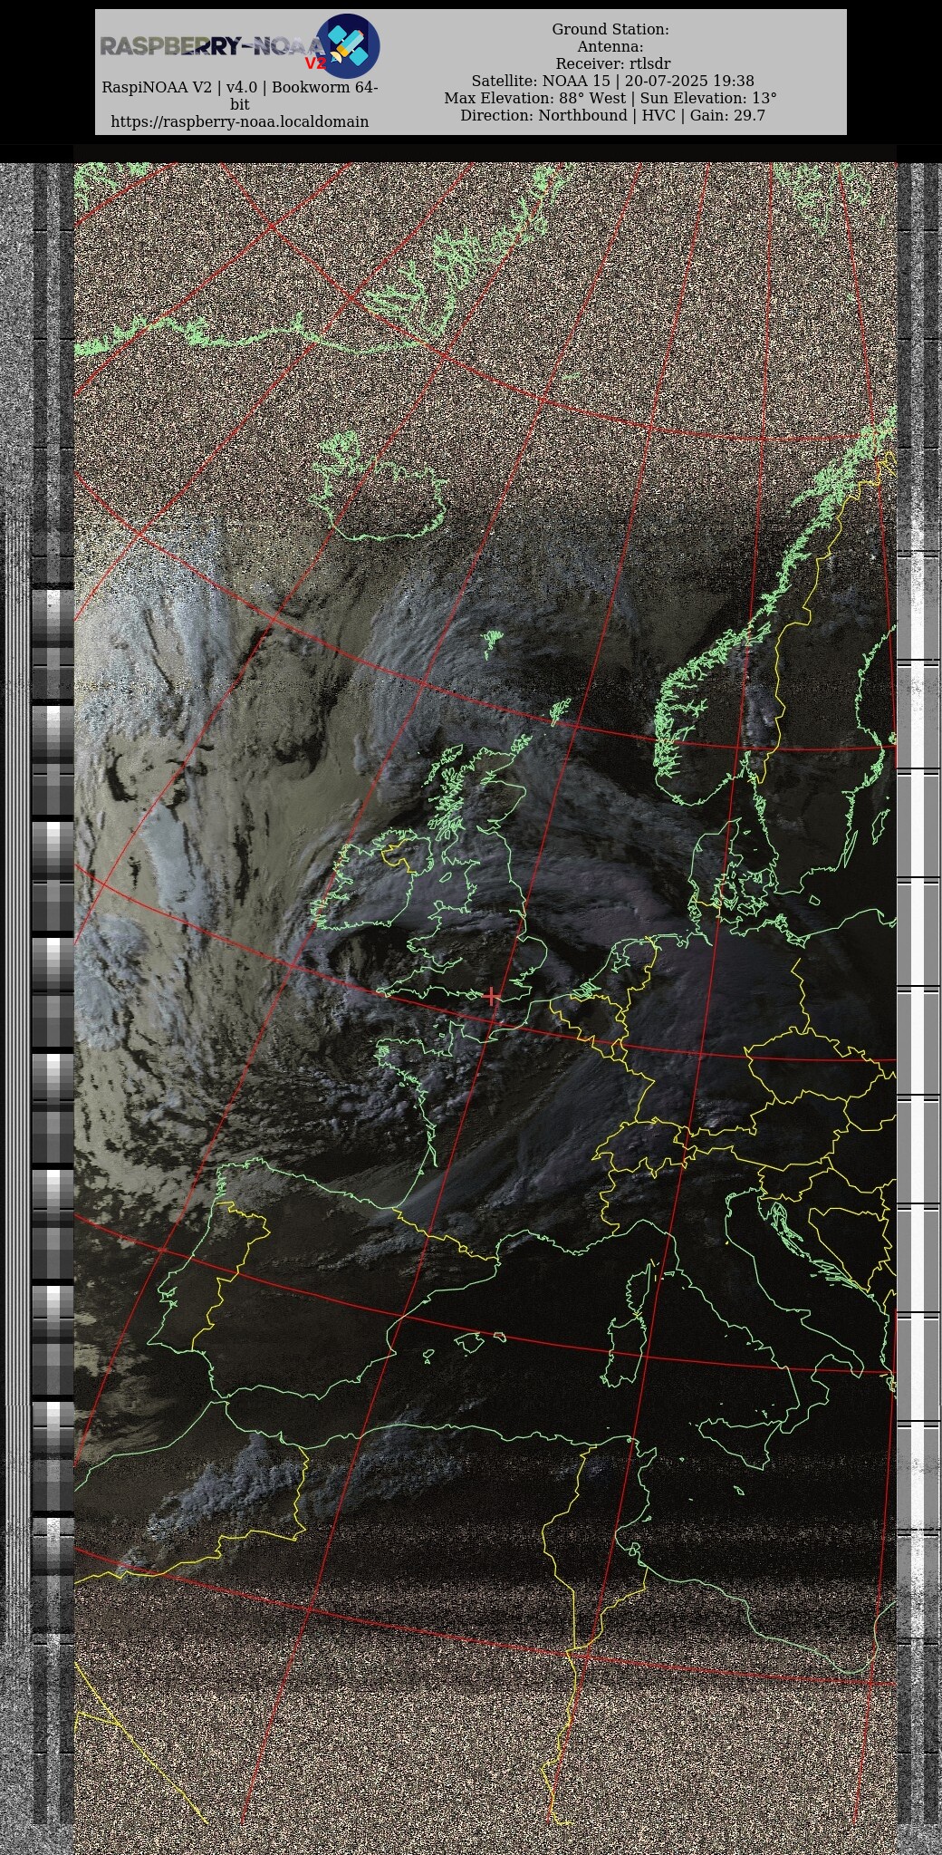Image resolution: width=942 pixels, height=1855 pixels.
Task: Click the RASPBERRY-NOAA logo title text
Action: tap(211, 46)
